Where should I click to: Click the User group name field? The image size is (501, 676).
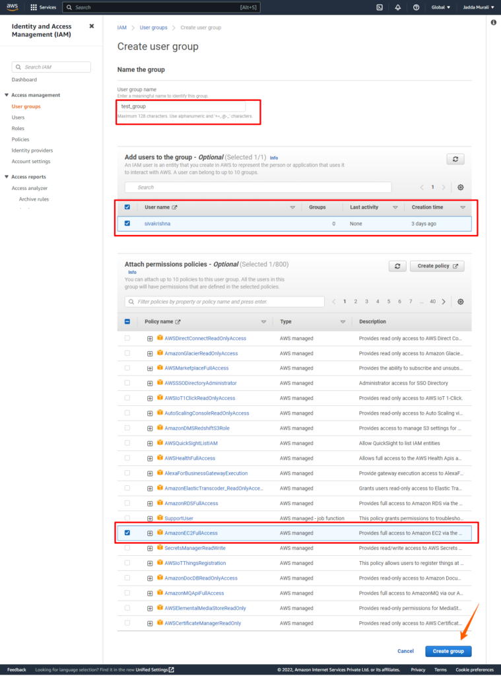(181, 106)
